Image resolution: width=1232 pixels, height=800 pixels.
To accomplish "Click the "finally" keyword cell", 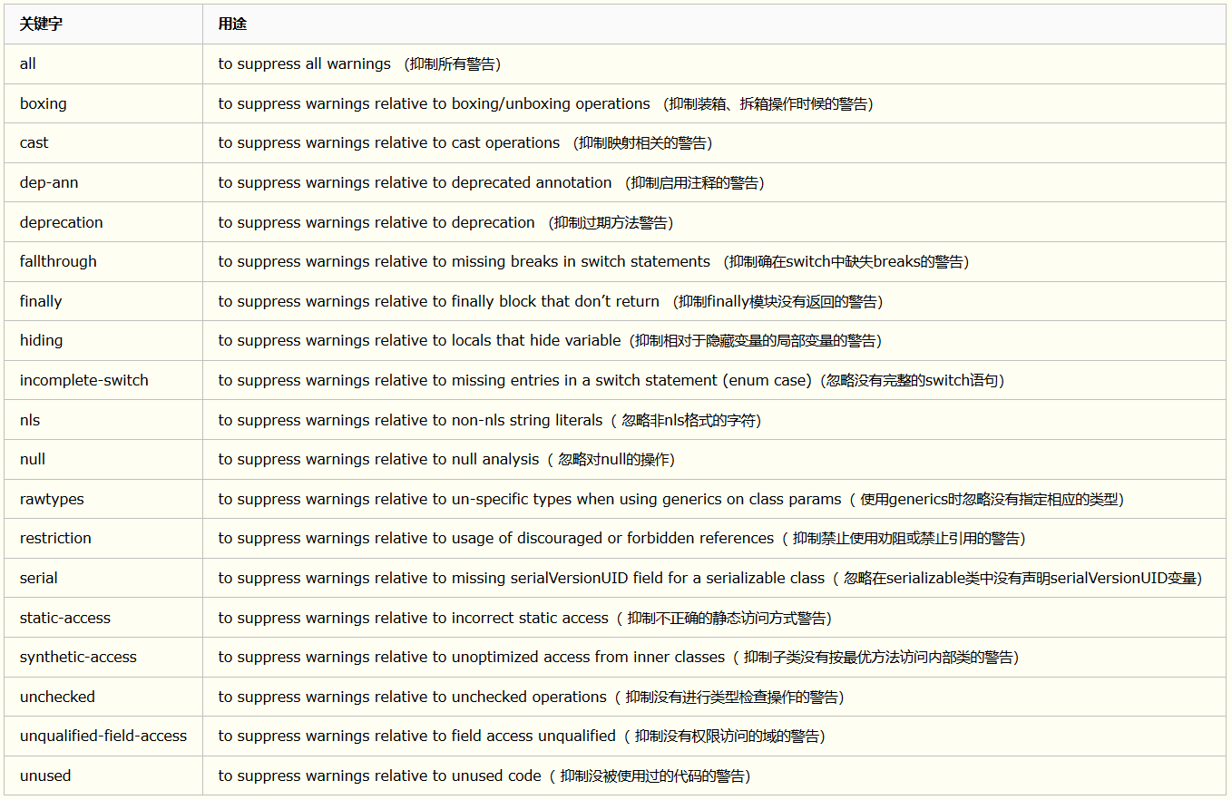I will tap(41, 301).
